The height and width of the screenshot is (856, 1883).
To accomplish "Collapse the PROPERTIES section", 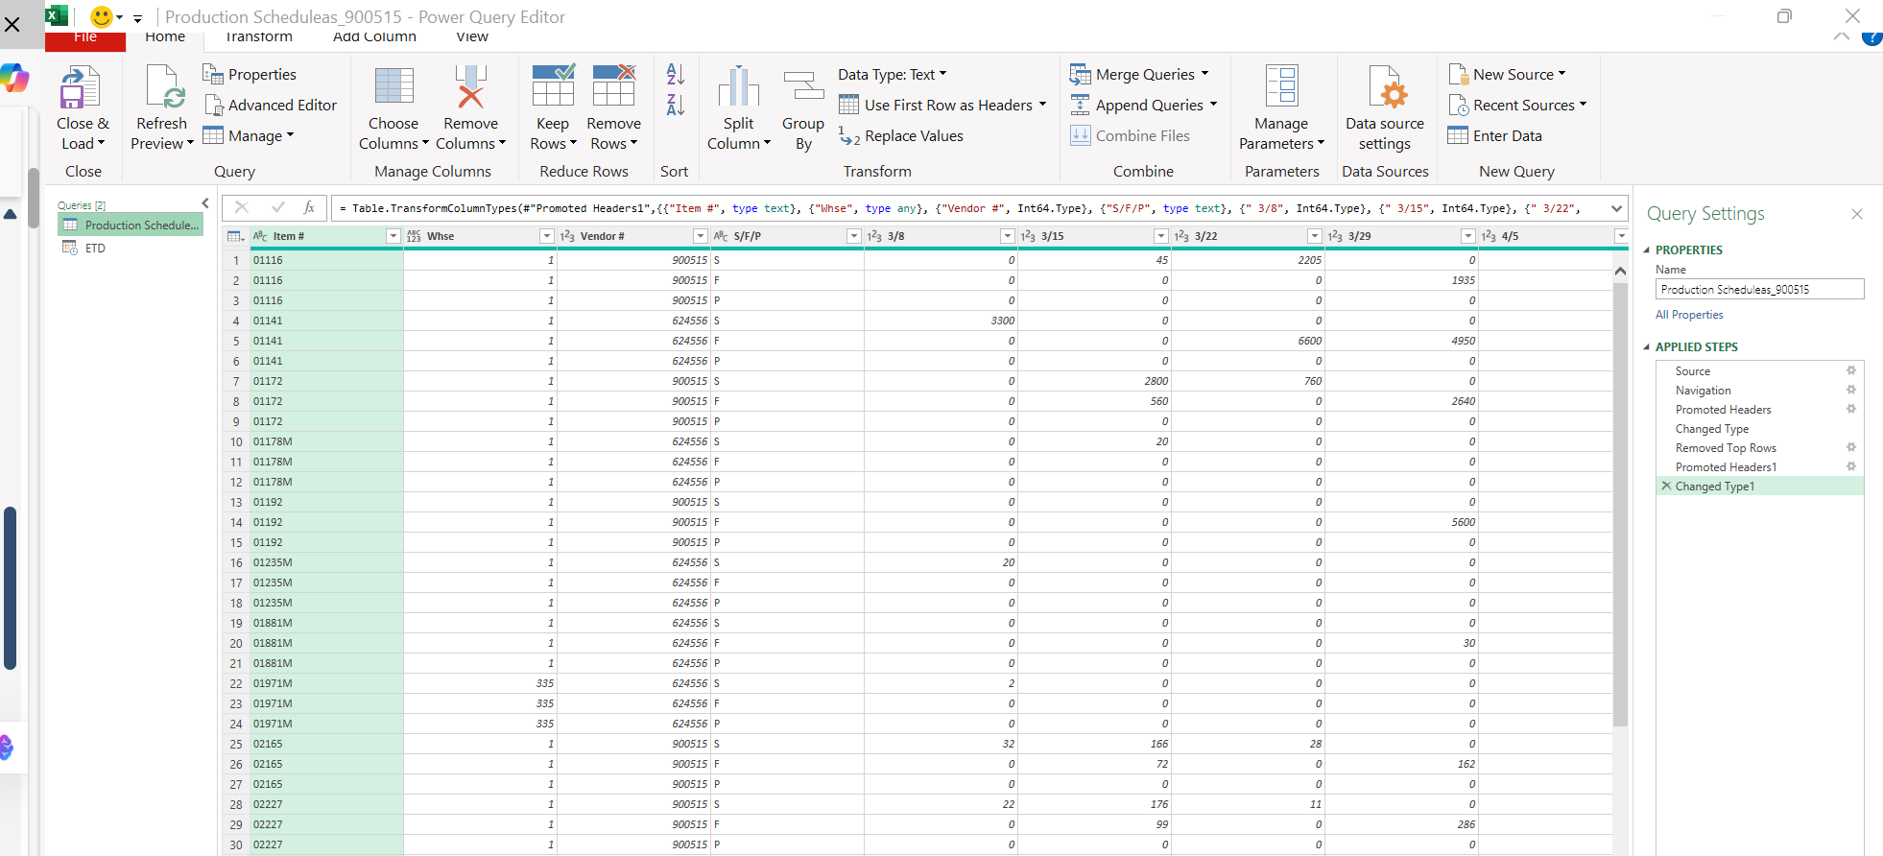I will tap(1647, 250).
